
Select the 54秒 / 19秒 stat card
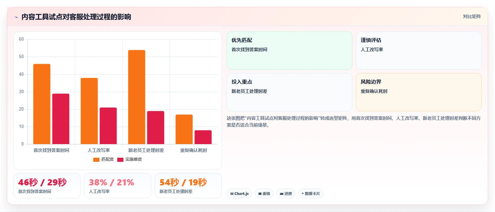pyautogui.click(x=188, y=186)
